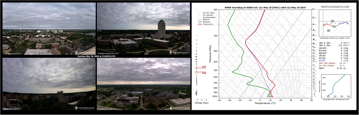Click the LM storm motion marker on hodograph
The width and height of the screenshot is (359, 115).
tap(332, 21)
